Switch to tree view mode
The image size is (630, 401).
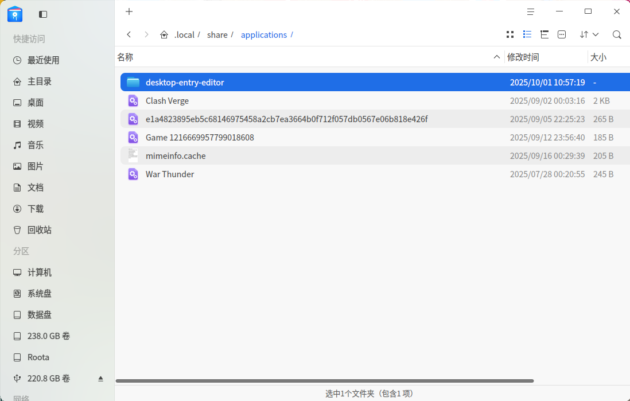(545, 34)
